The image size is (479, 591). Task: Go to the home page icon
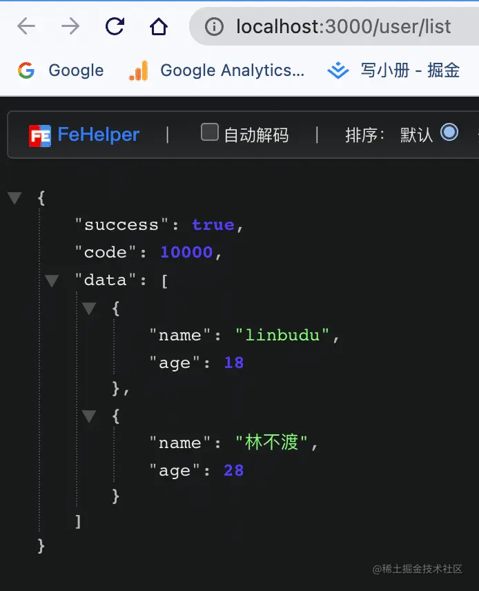point(158,26)
